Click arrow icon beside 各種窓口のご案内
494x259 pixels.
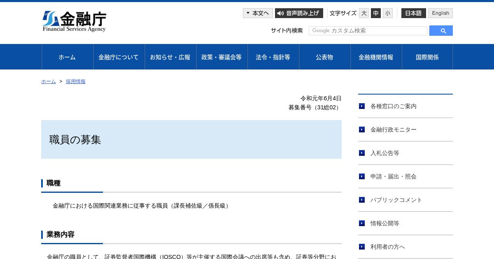coord(362,106)
